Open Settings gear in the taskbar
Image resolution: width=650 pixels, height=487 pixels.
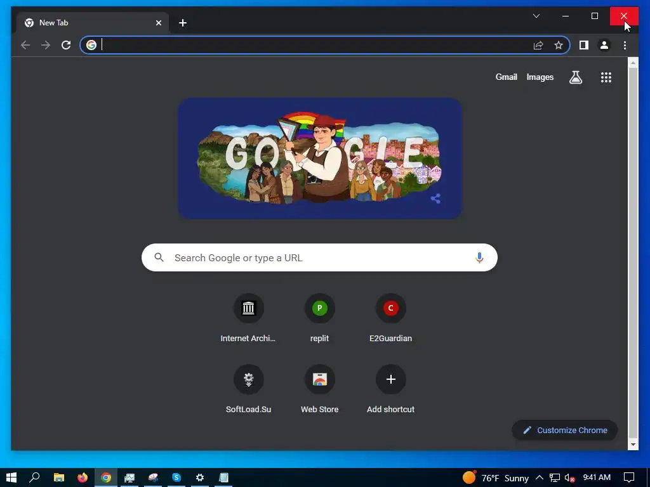pyautogui.click(x=200, y=477)
